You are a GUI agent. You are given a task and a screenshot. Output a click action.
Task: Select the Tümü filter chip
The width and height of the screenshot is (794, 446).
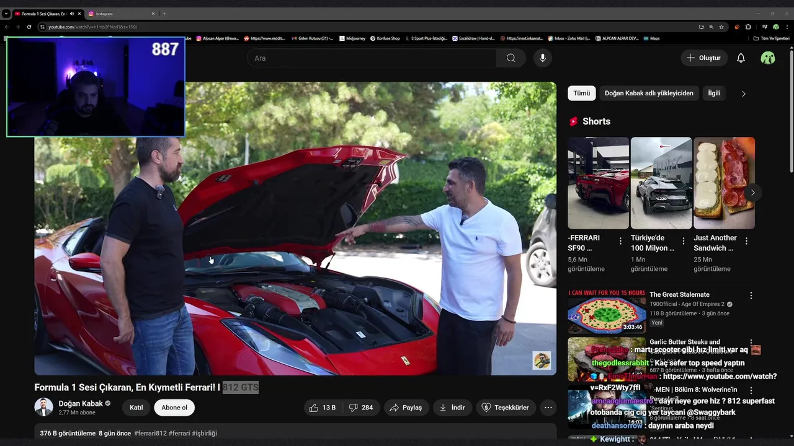click(x=582, y=94)
